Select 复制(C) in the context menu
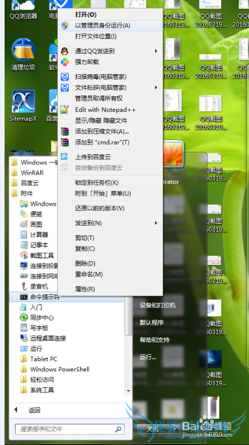The height and width of the screenshot is (445, 249). [110, 248]
